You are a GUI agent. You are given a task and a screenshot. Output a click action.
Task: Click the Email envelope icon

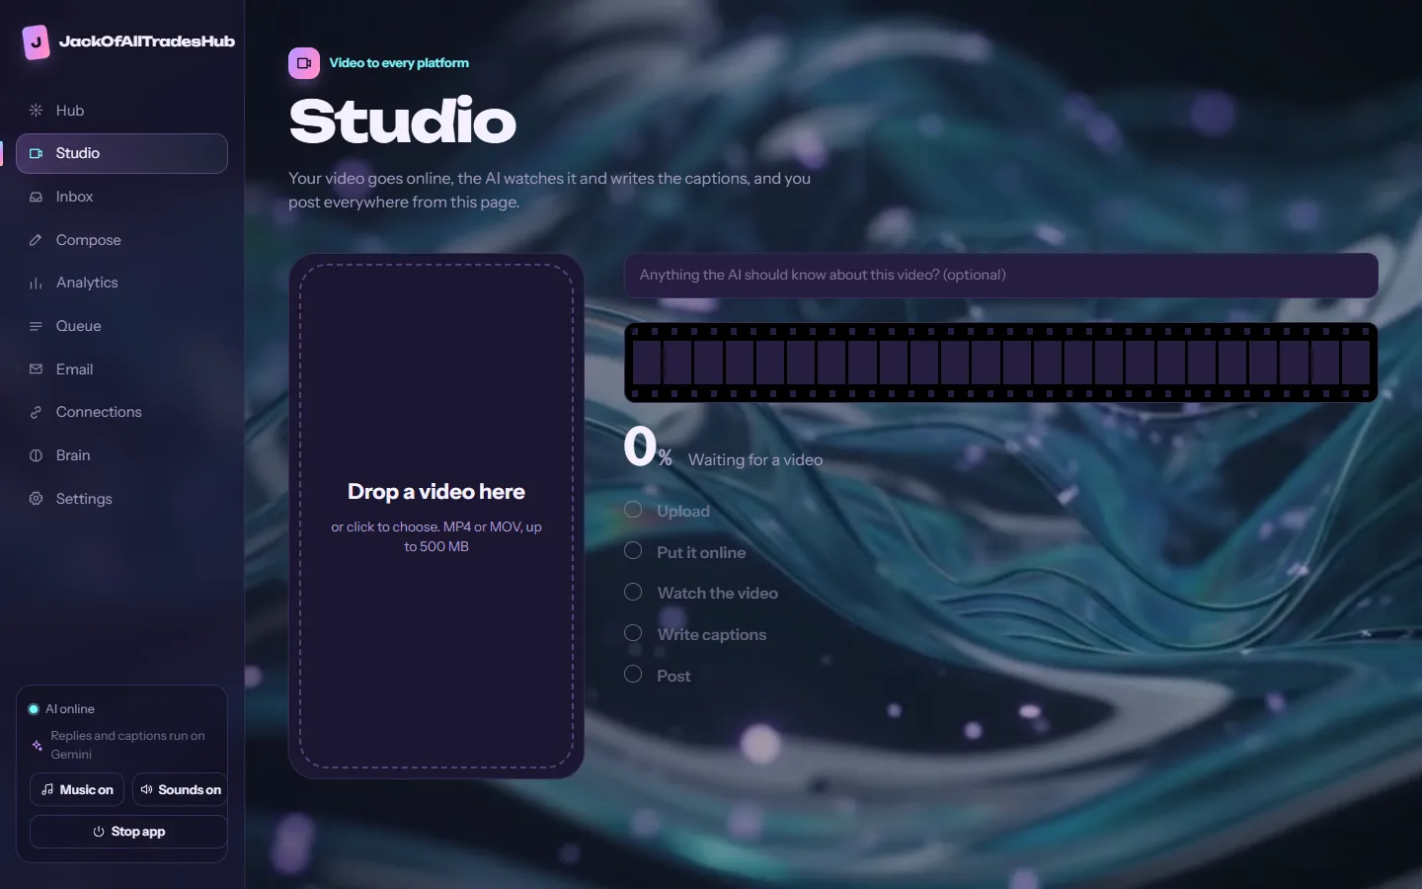point(36,369)
